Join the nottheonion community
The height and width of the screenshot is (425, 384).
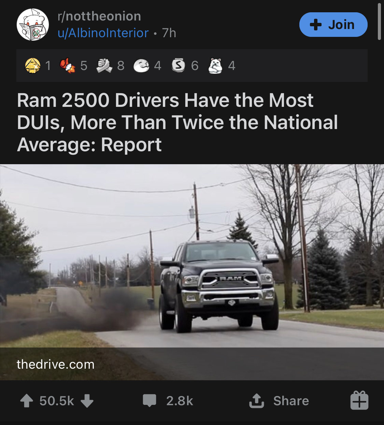tap(333, 25)
